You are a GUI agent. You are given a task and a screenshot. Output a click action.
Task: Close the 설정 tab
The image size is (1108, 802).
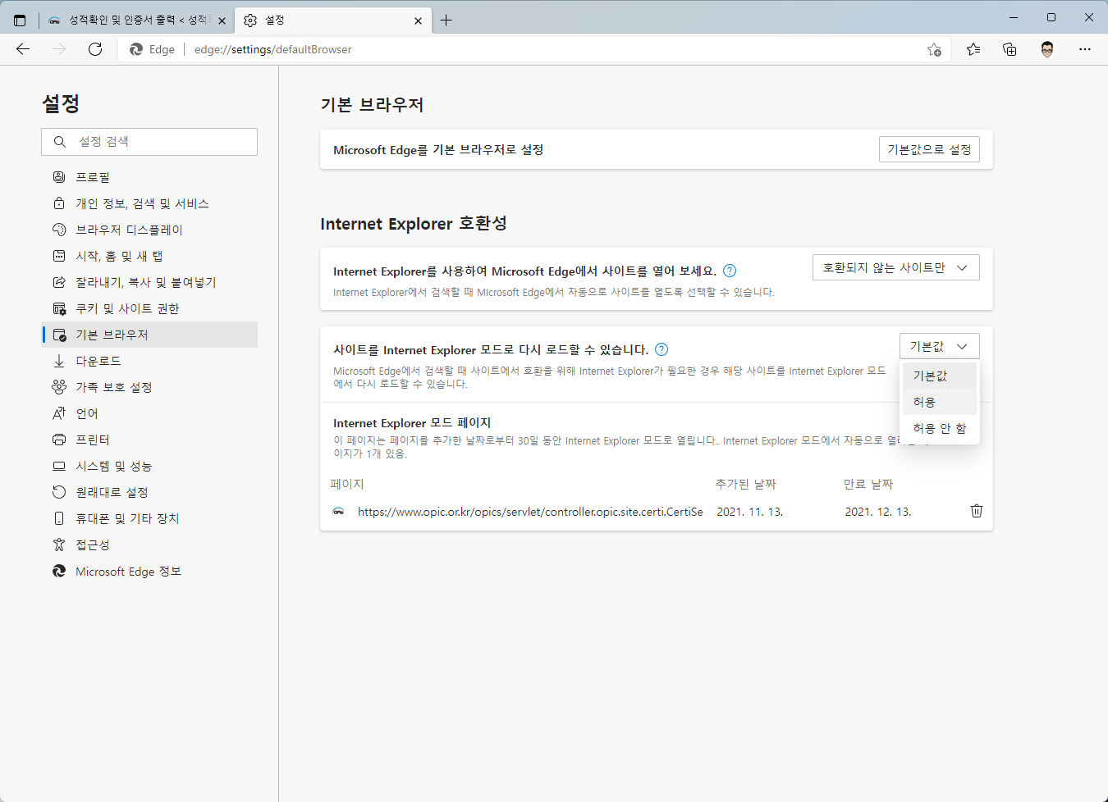click(x=419, y=21)
